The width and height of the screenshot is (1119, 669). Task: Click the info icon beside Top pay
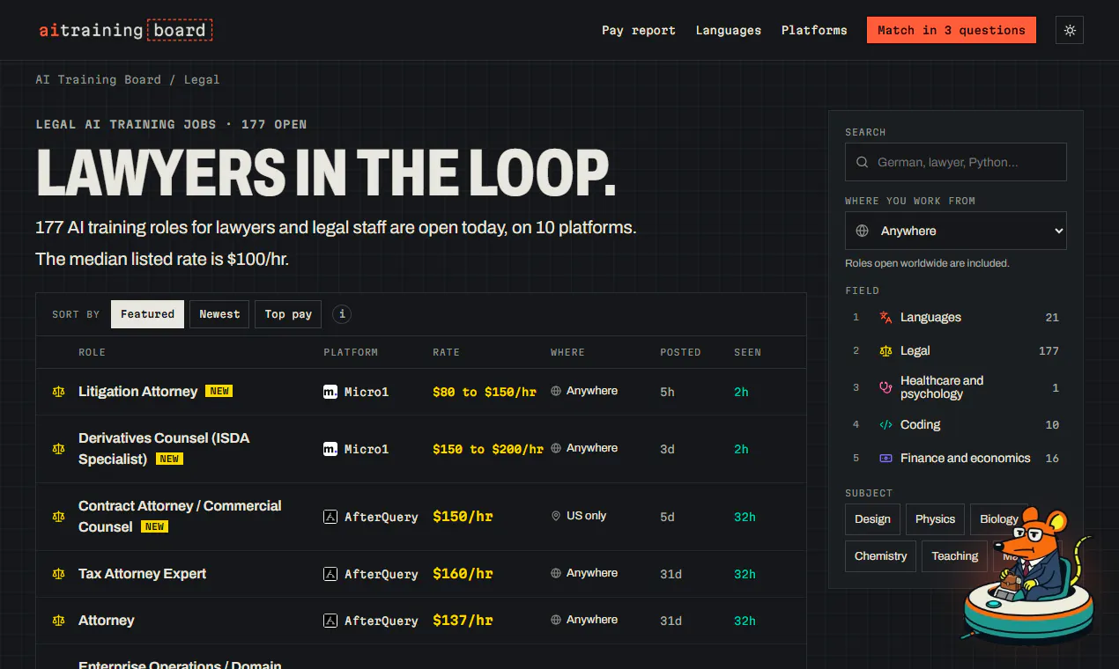342,314
